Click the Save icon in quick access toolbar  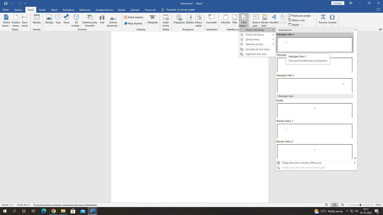pyautogui.click(x=6, y=3)
